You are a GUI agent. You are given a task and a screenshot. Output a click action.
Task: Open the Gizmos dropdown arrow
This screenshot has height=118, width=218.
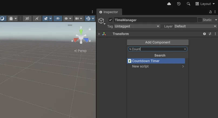tap(93, 19)
